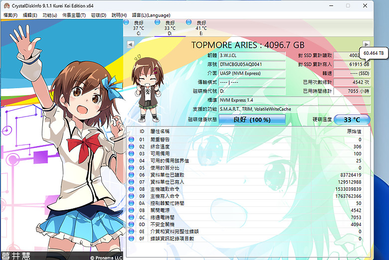
Task: Click the status icon of attribute 0C
Action: [x=131, y=217]
